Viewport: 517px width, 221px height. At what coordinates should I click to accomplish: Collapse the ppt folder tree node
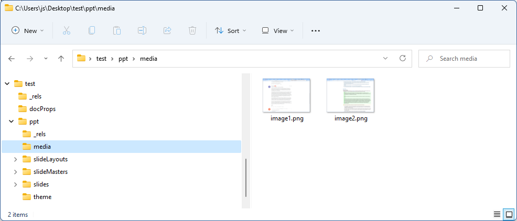pyautogui.click(x=12, y=121)
